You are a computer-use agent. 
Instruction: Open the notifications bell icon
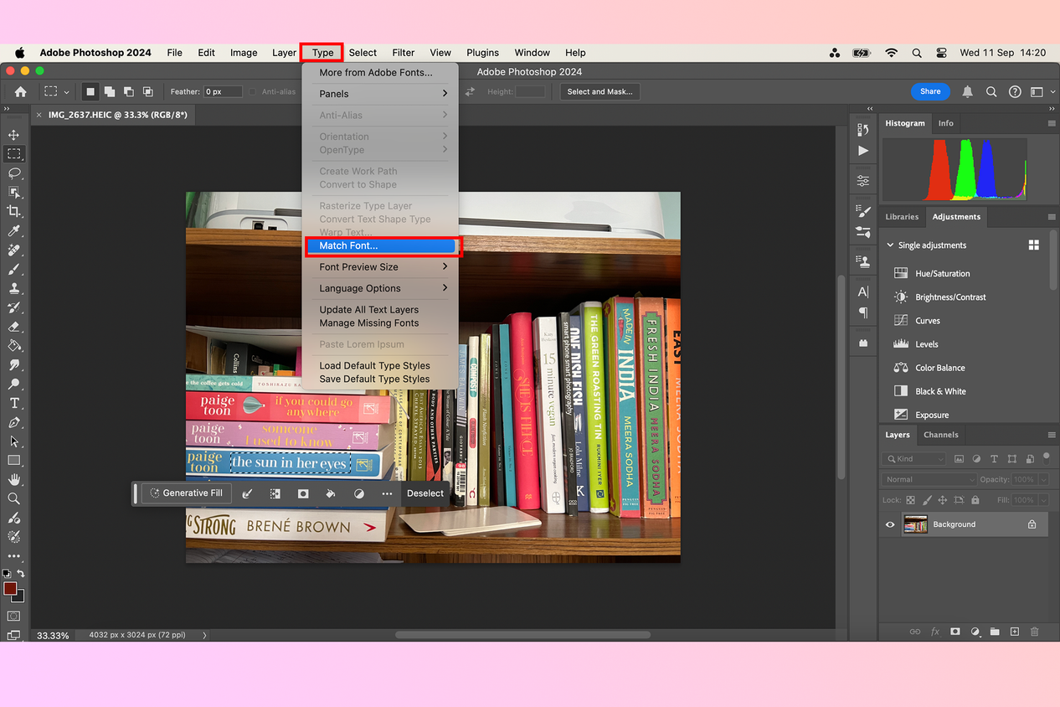click(968, 92)
